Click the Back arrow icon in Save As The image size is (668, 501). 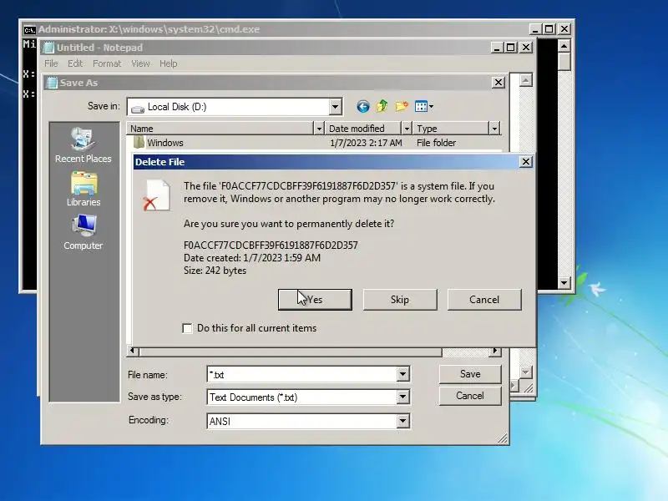click(x=363, y=107)
